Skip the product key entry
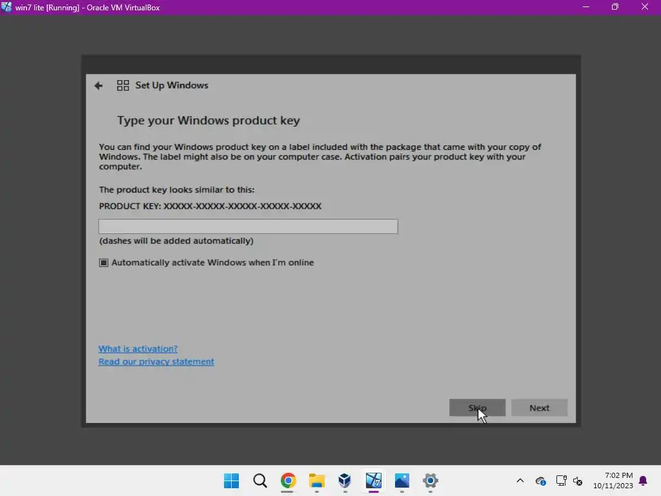Screen dimensions: 661x496 tap(477, 408)
